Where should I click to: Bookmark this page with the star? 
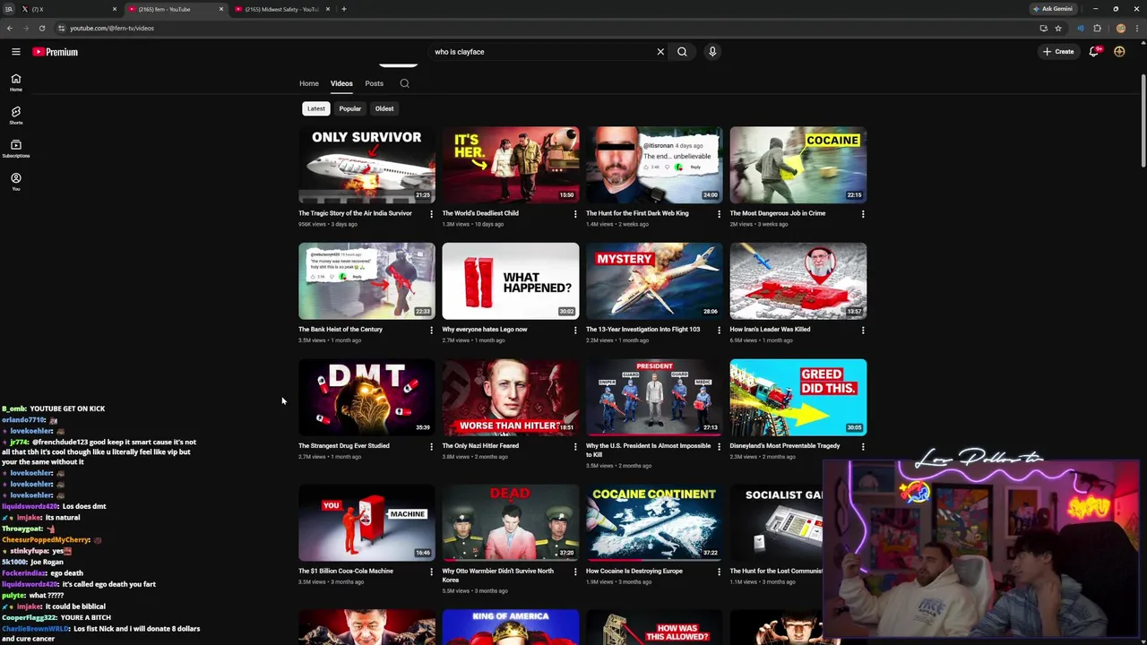(1058, 28)
